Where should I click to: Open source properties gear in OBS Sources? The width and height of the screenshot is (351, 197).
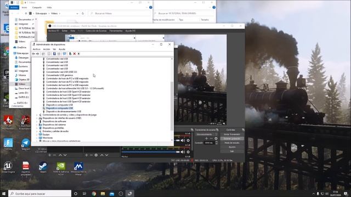(x=96, y=155)
